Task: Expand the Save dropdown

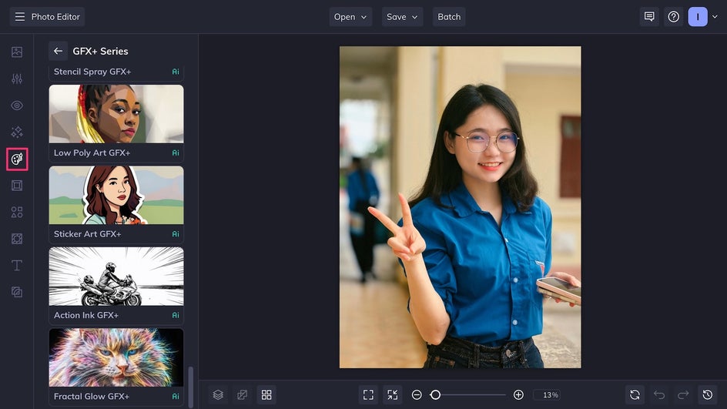Action: [x=402, y=17]
